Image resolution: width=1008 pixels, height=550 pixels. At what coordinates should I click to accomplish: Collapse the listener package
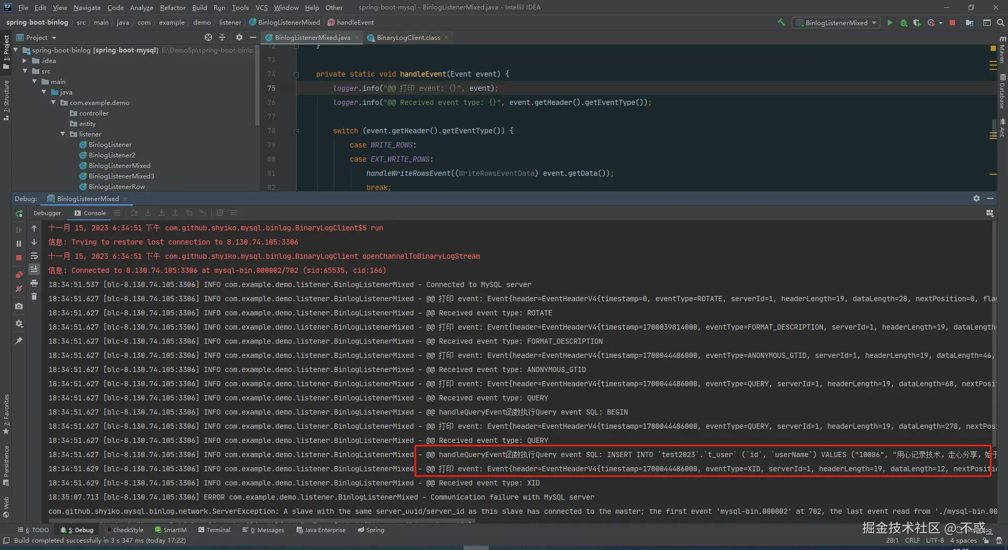coord(63,134)
